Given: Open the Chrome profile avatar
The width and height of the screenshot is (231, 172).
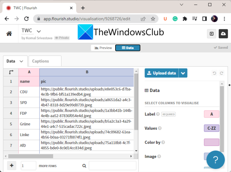Looking at the screenshot, I should (214, 19).
